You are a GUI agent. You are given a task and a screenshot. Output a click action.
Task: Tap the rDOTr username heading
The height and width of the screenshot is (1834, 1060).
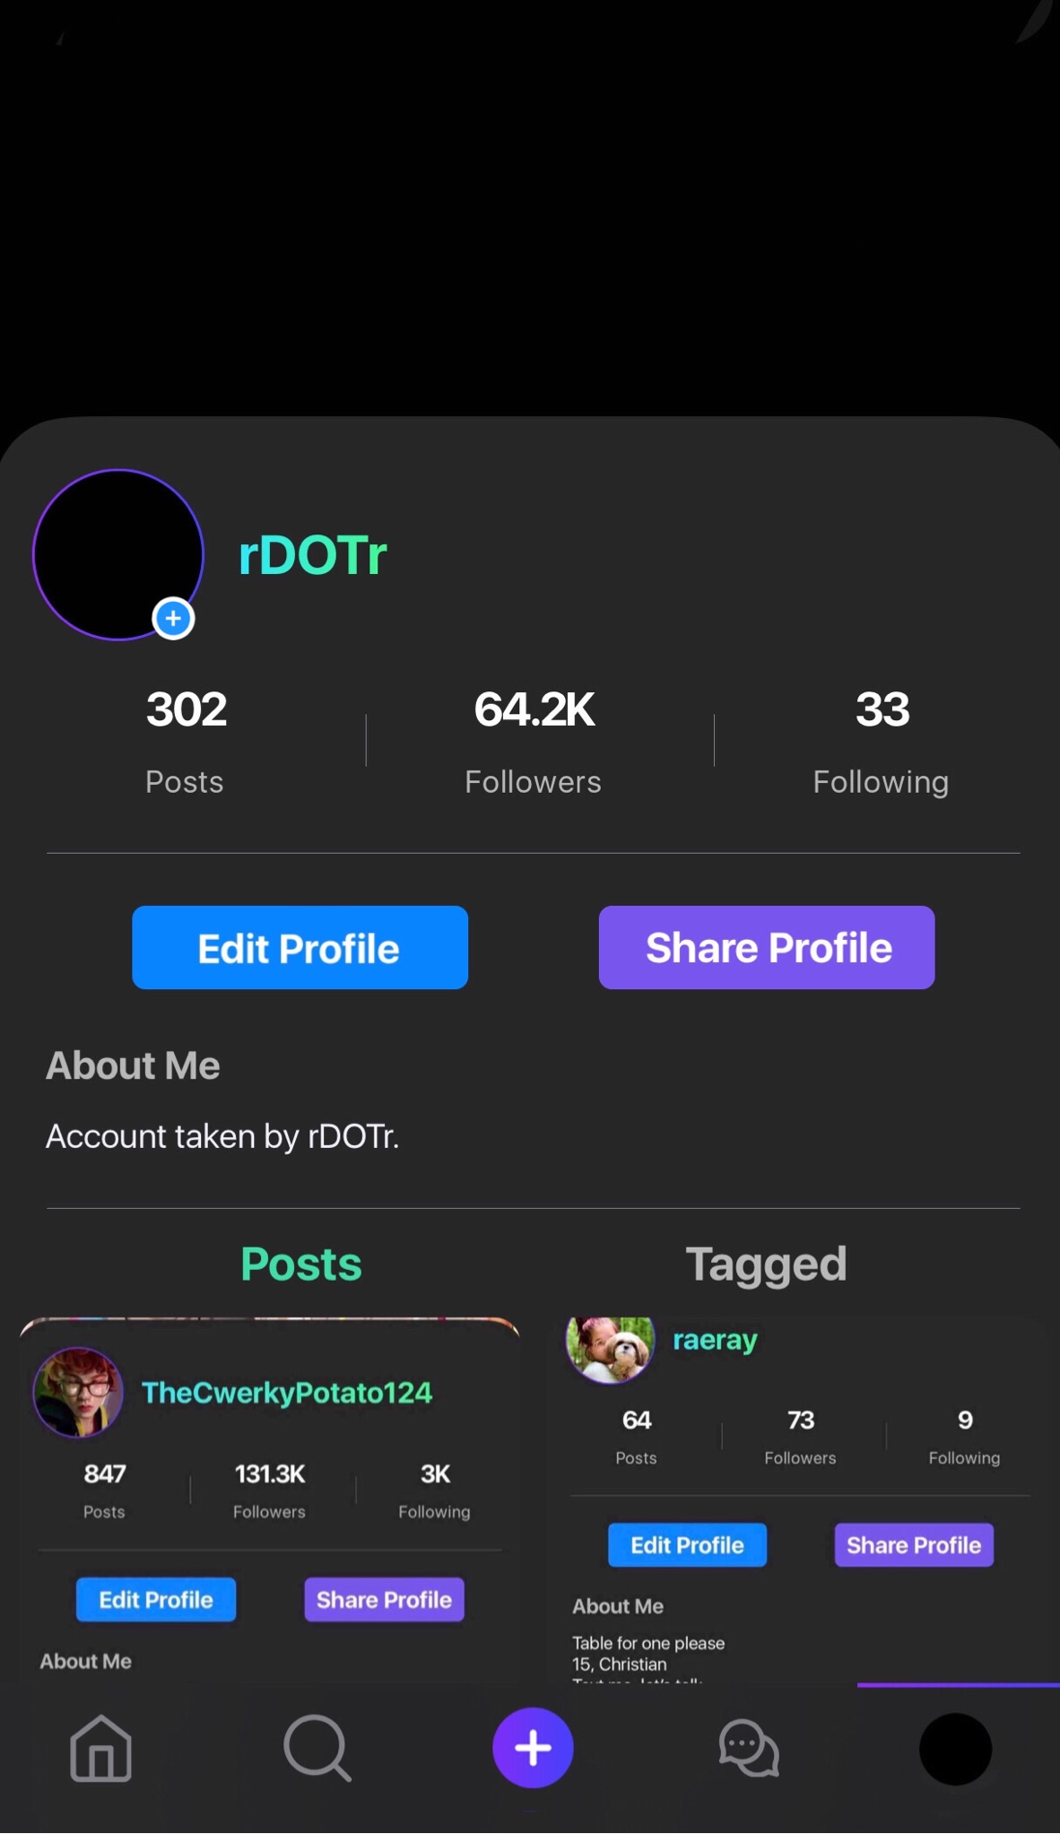(313, 555)
